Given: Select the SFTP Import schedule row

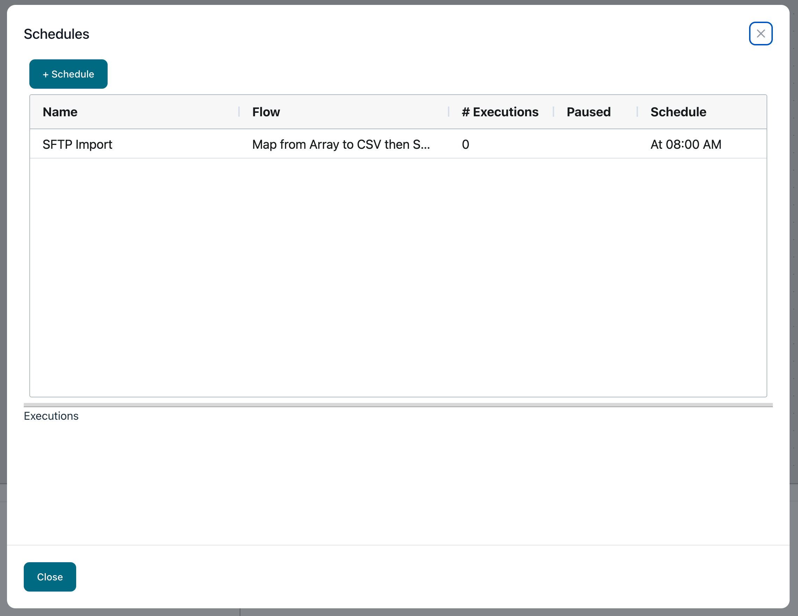Looking at the screenshot, I should coord(78,144).
